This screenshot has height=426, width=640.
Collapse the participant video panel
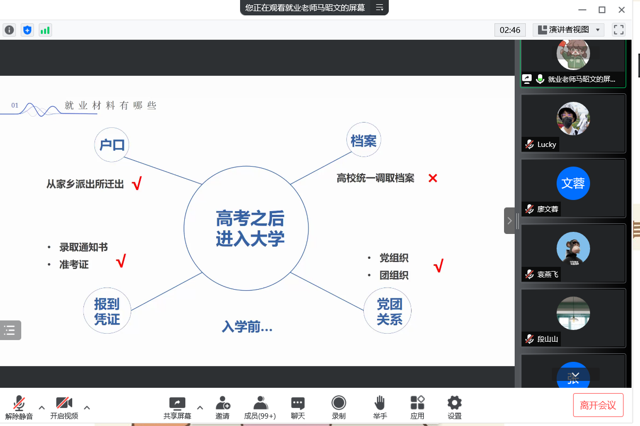click(509, 221)
